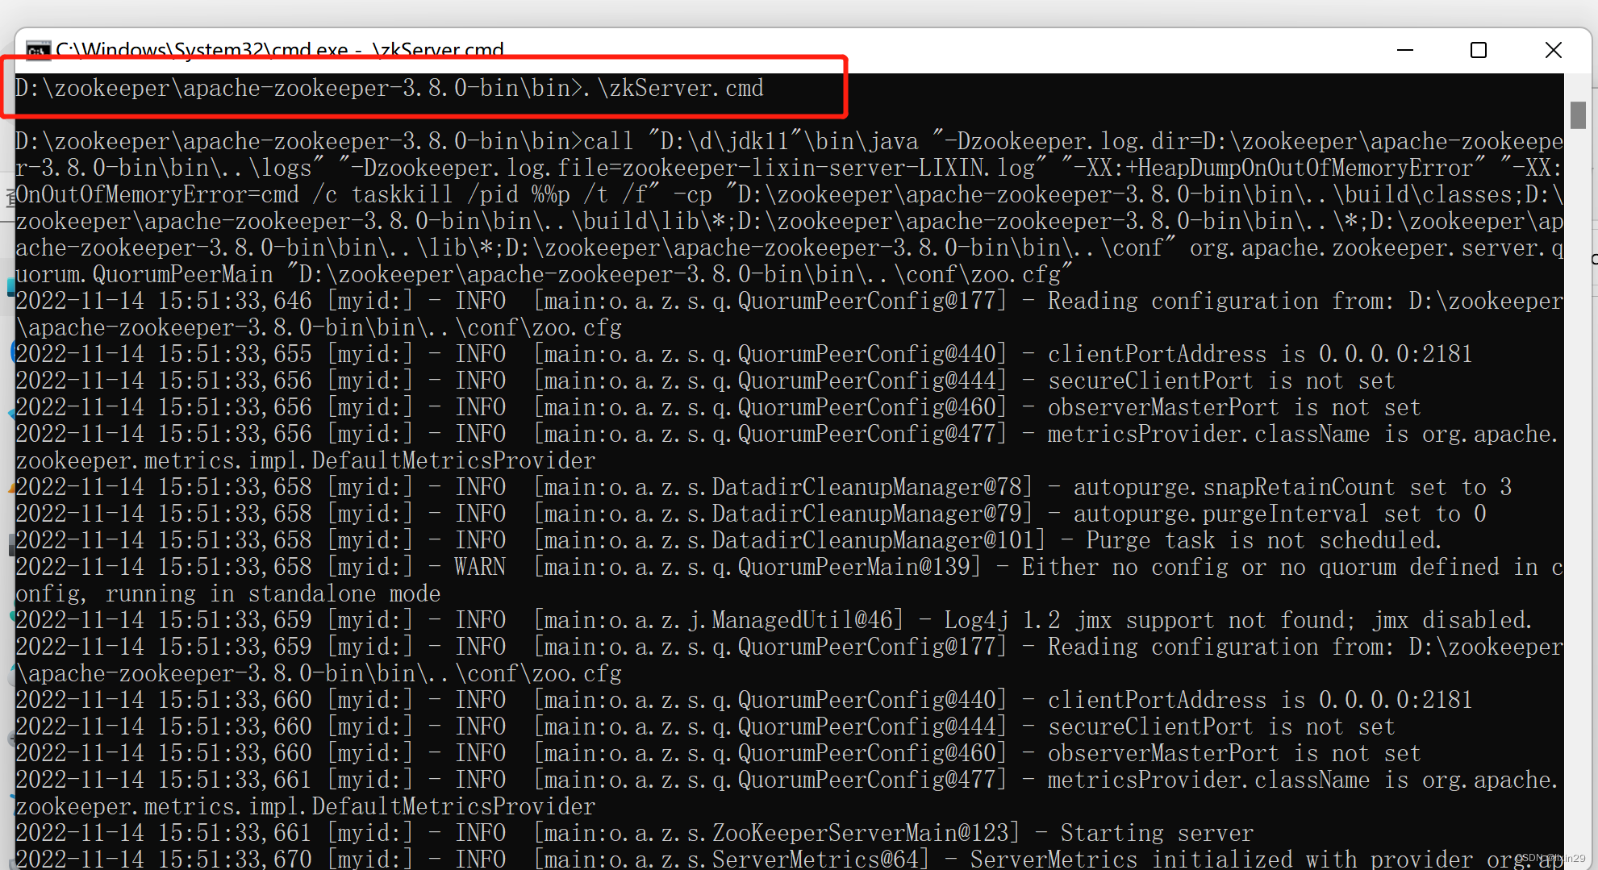The height and width of the screenshot is (870, 1598).
Task: Maximize the cmd.exe window
Action: point(1479,50)
